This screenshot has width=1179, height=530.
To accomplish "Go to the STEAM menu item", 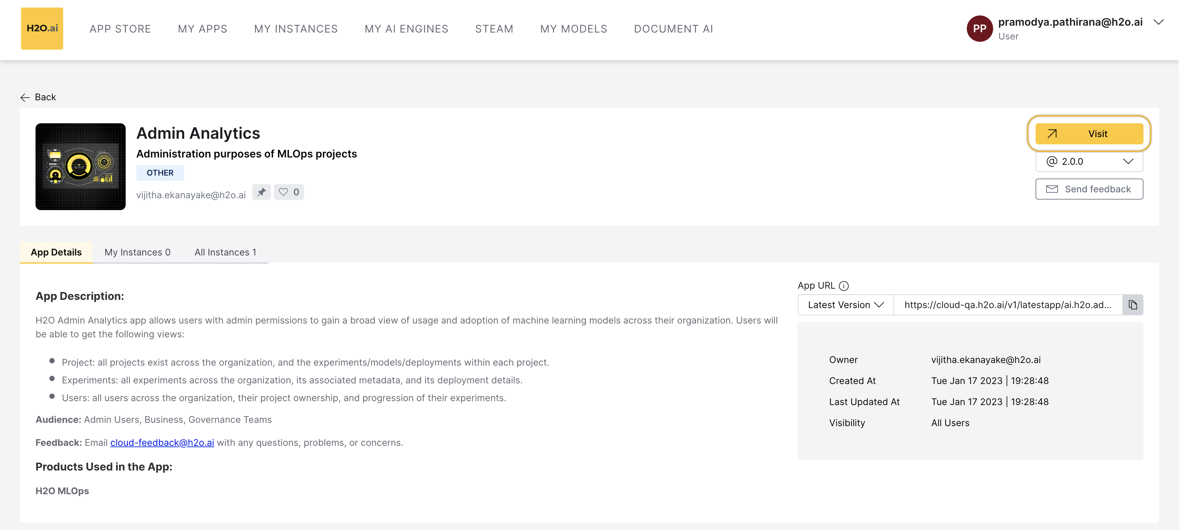I will 494,29.
